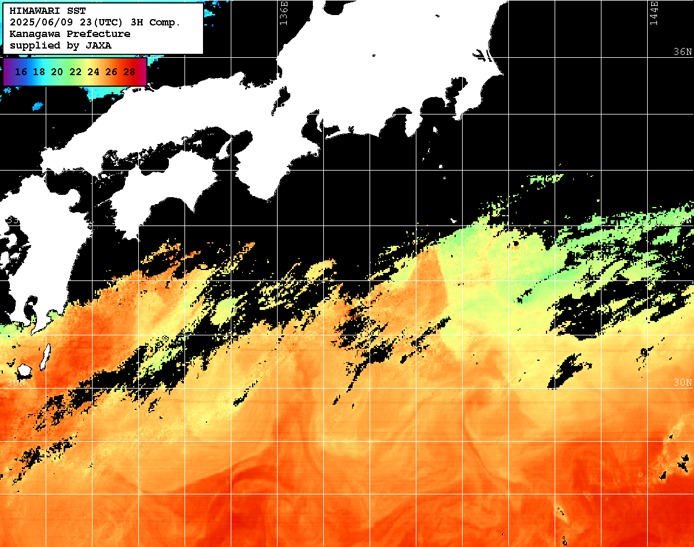Click the 18 value on the temperature scale
694x547 pixels.
[39, 72]
